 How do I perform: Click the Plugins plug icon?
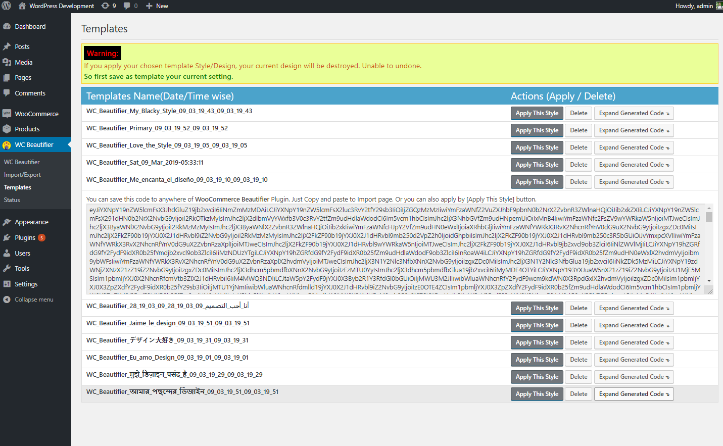click(x=7, y=237)
